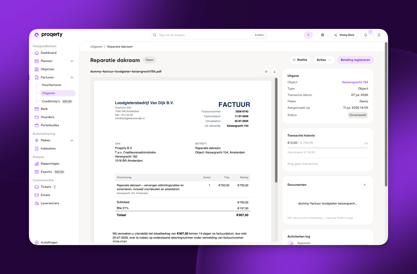The height and width of the screenshot is (274, 417).
Task: Select Uitgaven in sidebar
Action: point(58,93)
